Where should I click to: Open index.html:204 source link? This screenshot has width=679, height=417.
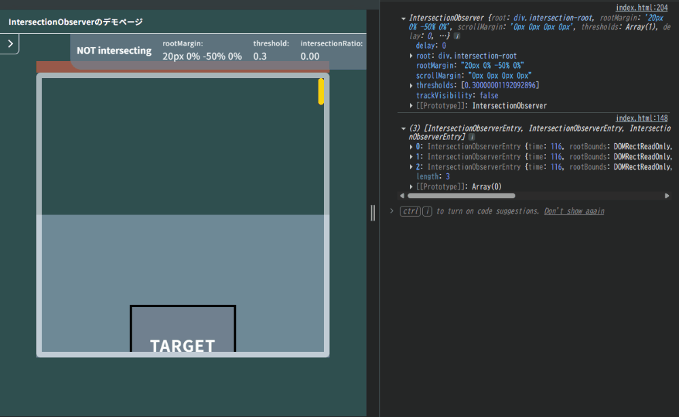(x=642, y=7)
